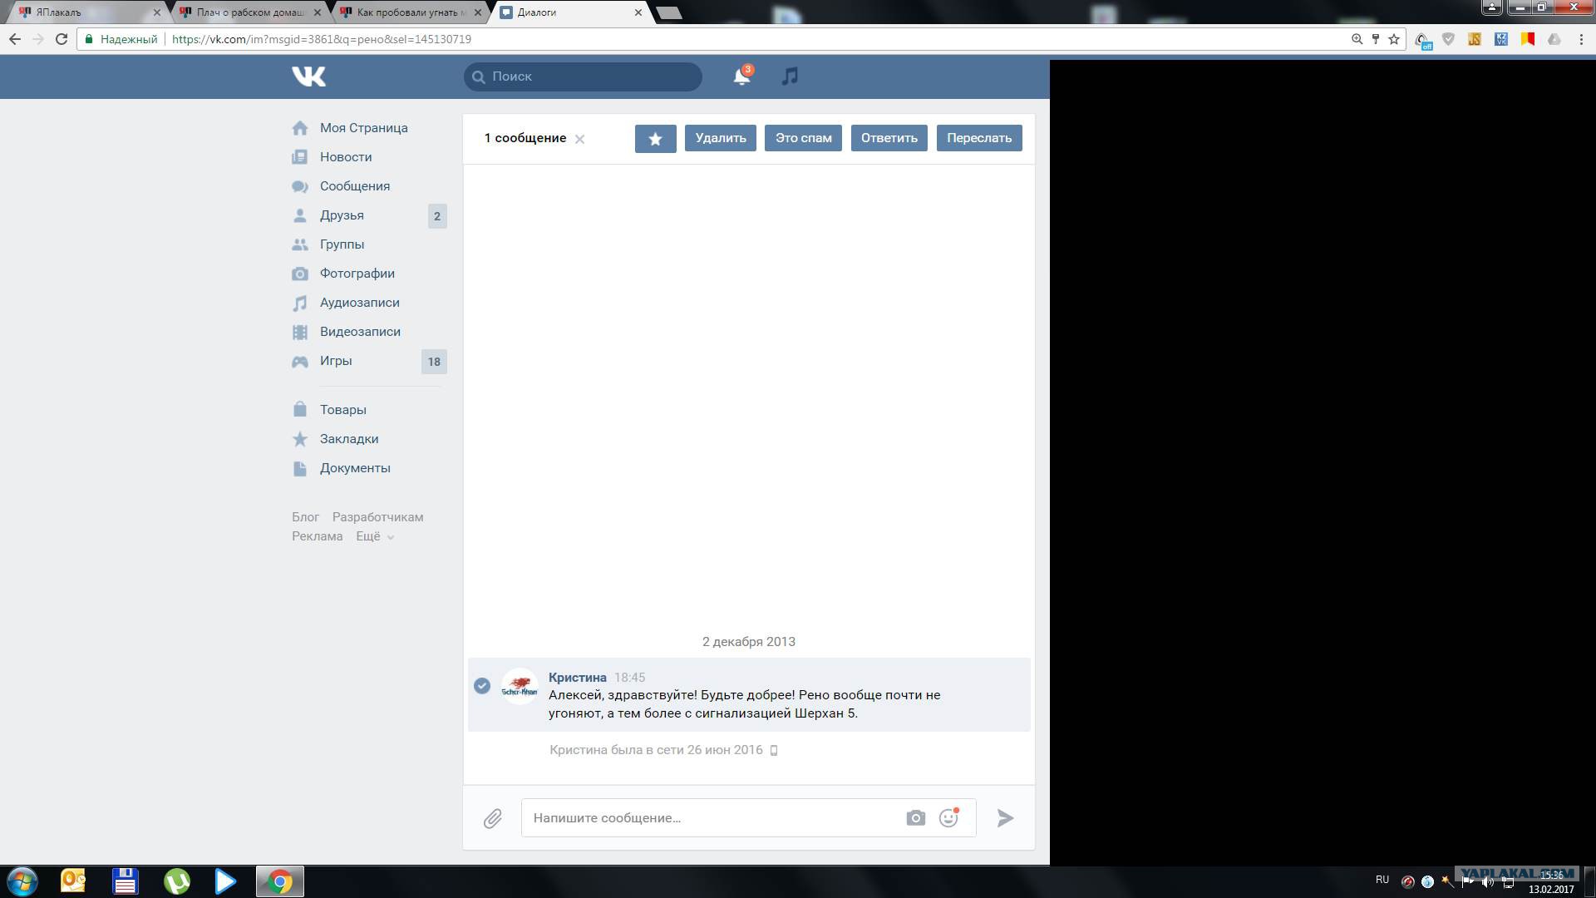Open Сообщения in the sidebar
Image resolution: width=1596 pixels, height=898 pixels.
click(355, 186)
